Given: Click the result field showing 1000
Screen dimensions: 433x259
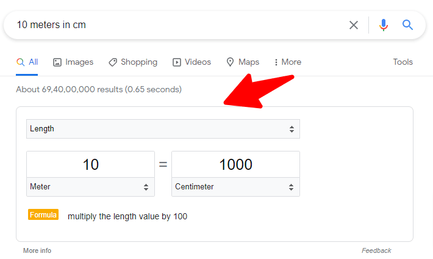Looking at the screenshot, I should coord(235,164).
